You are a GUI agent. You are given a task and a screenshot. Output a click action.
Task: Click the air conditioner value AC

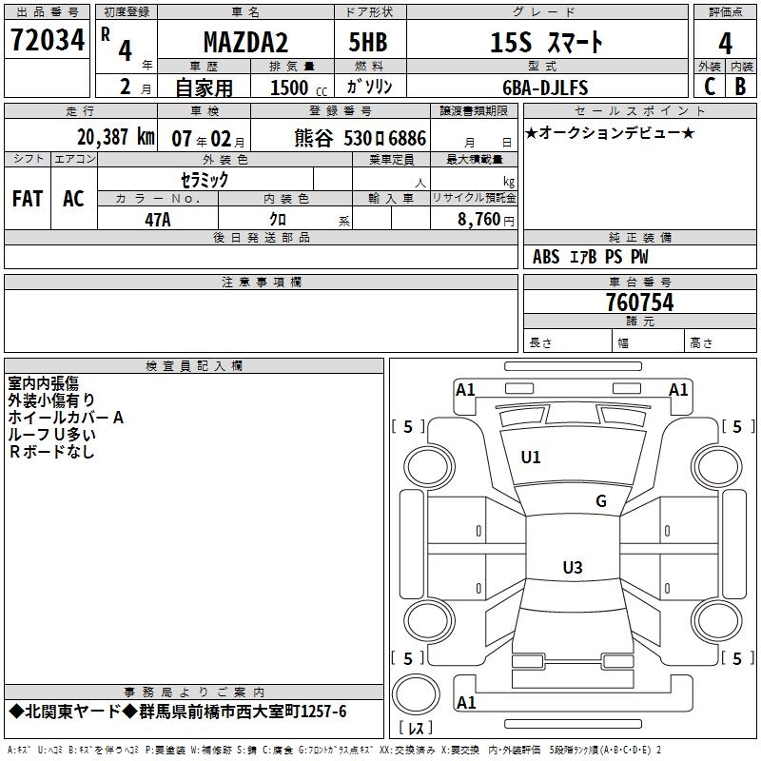(x=73, y=199)
